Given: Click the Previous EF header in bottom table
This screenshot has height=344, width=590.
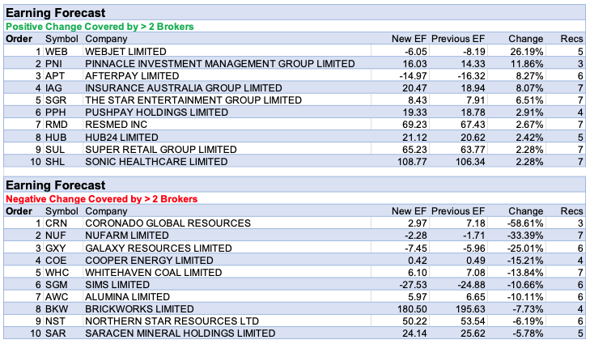Looking at the screenshot, I should coord(458,210).
